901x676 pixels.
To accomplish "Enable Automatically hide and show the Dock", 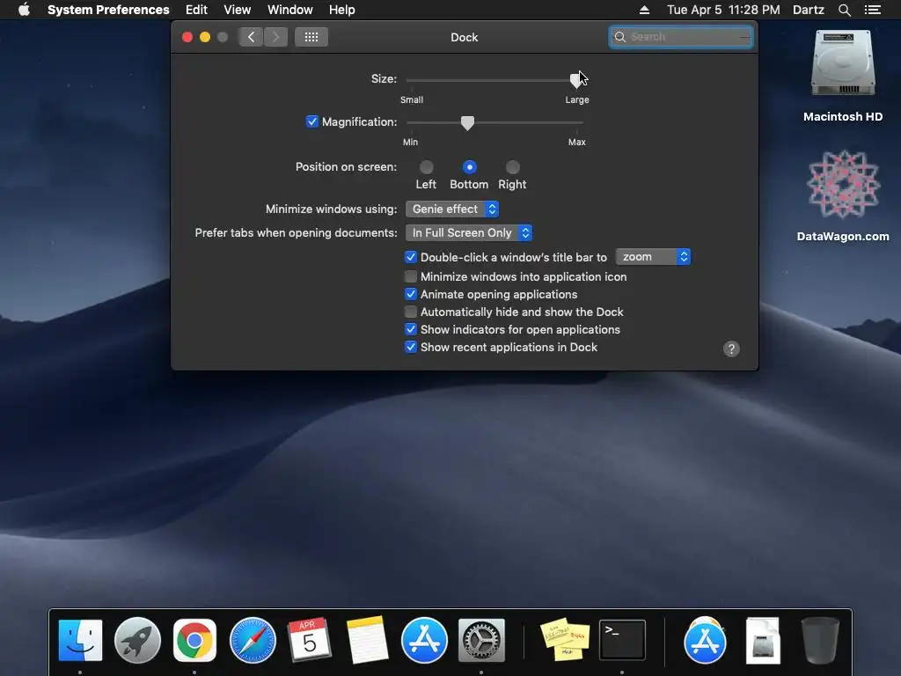I will (x=410, y=312).
